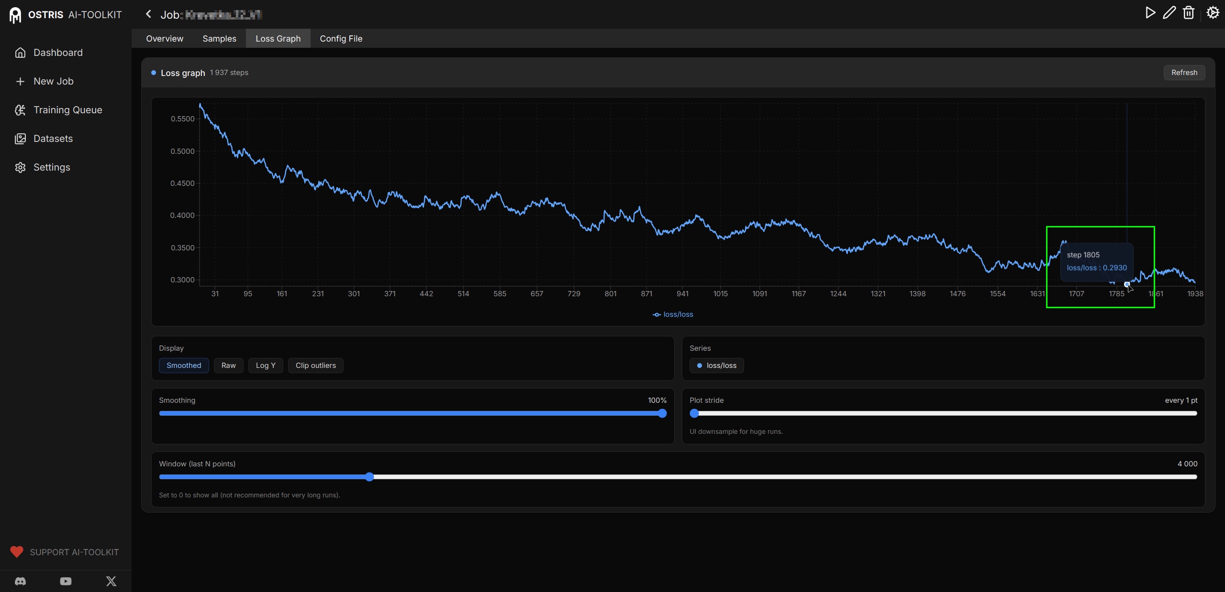The image size is (1225, 592).
Task: Open Training Queue in sidebar
Action: click(x=67, y=110)
